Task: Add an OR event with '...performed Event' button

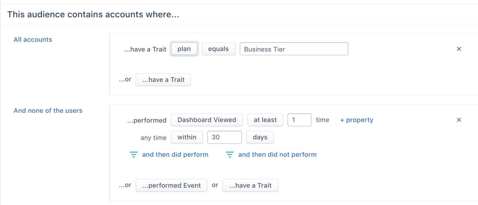Action: [x=171, y=185]
